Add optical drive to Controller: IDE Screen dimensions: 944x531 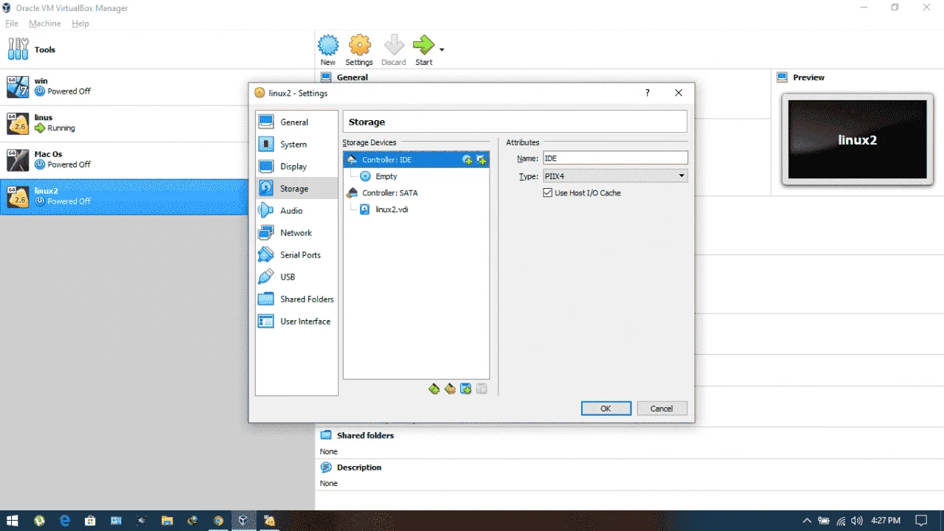coord(467,160)
